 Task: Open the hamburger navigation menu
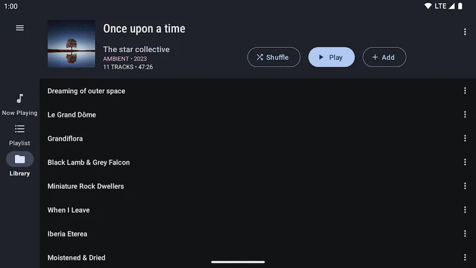point(20,28)
